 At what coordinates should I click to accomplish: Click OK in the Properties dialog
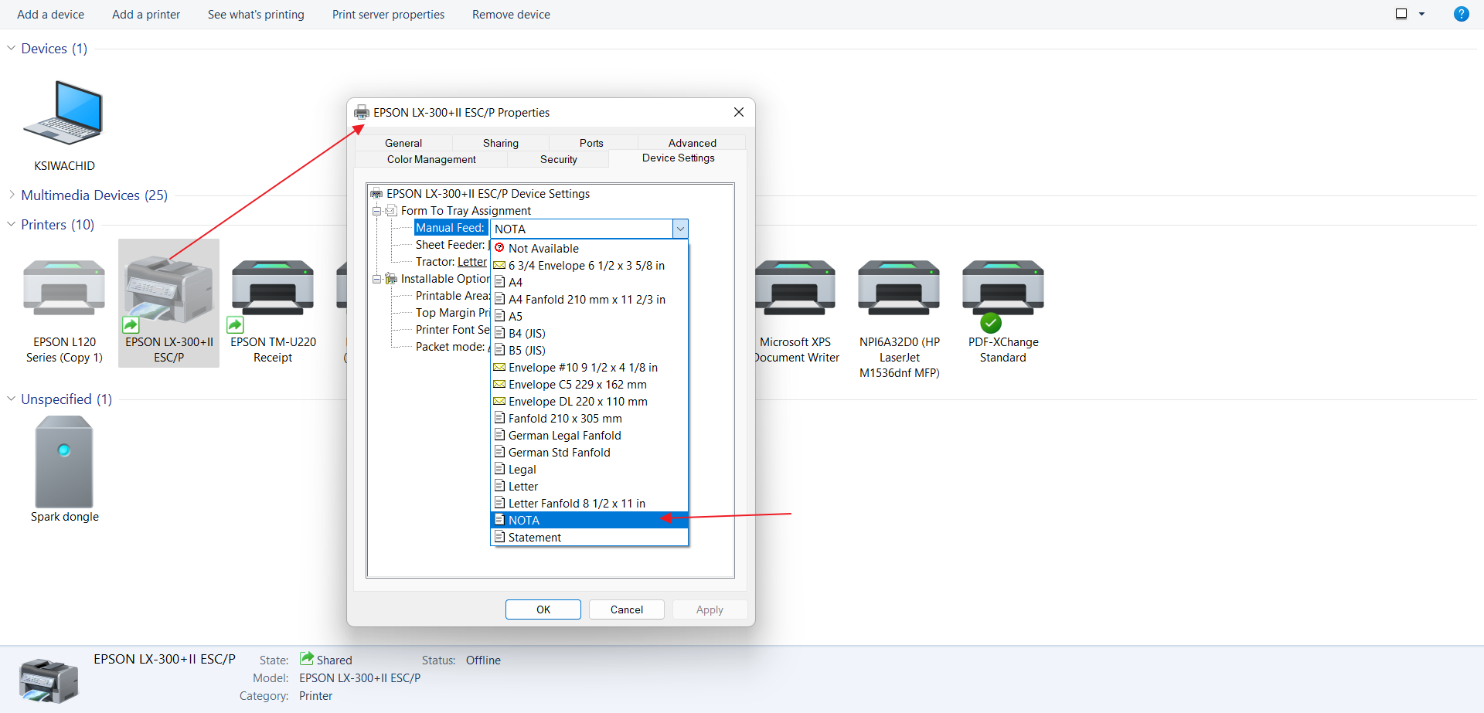point(543,609)
